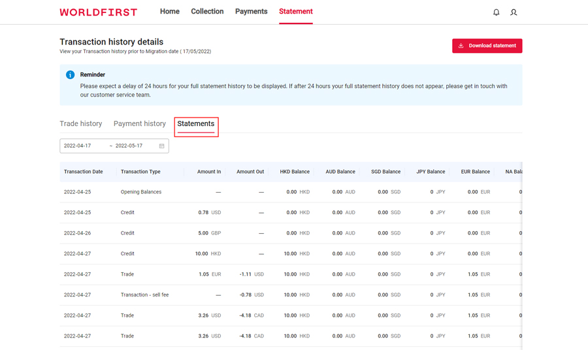Screen dimensions: 588x350
Task: Switch to the Trade history tab
Action: tap(80, 123)
